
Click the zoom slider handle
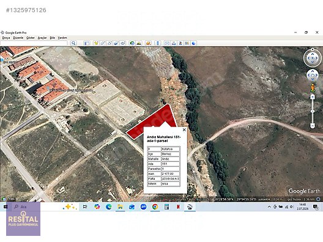coord(313,111)
